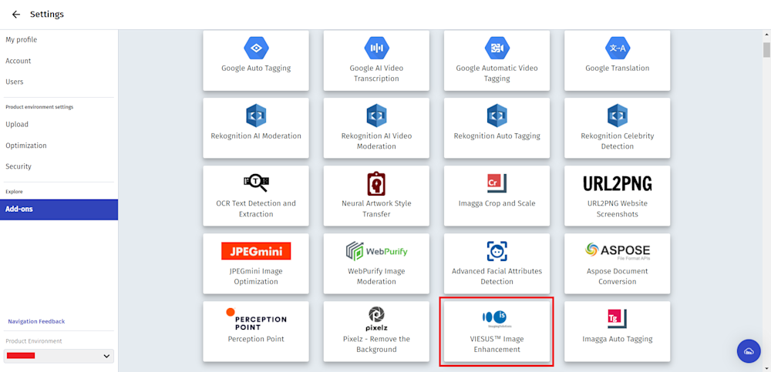
Task: Open the Upload settings page
Action: point(17,124)
